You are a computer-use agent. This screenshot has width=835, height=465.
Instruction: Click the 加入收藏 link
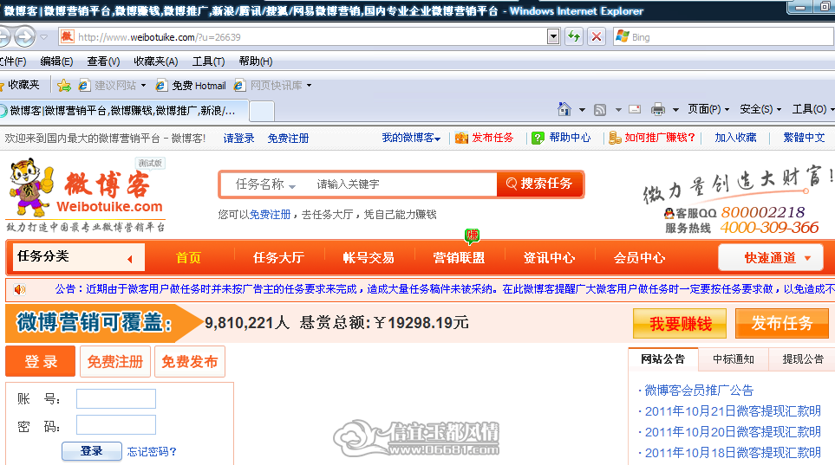(x=735, y=138)
